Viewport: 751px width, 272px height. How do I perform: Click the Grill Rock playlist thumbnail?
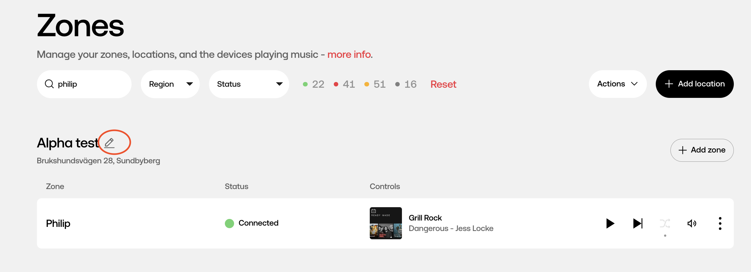pyautogui.click(x=386, y=223)
